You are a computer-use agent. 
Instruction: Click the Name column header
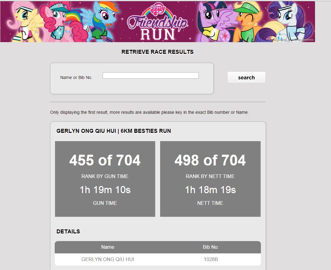108,247
